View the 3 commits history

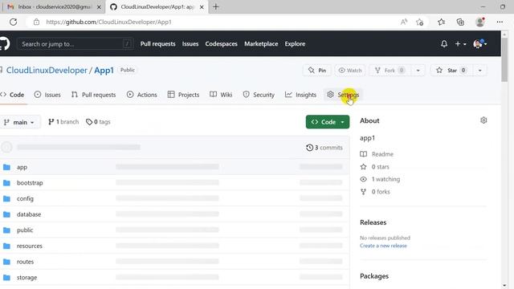coord(324,148)
